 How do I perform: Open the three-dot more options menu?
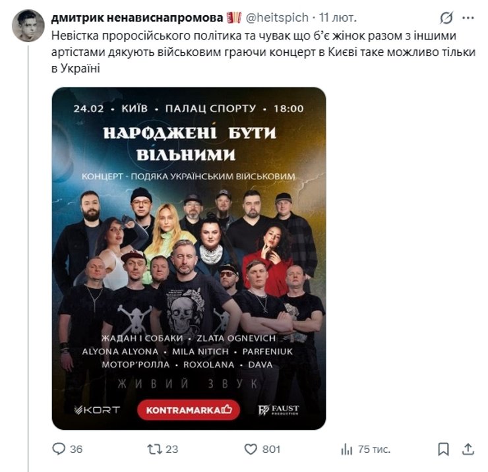[468, 18]
